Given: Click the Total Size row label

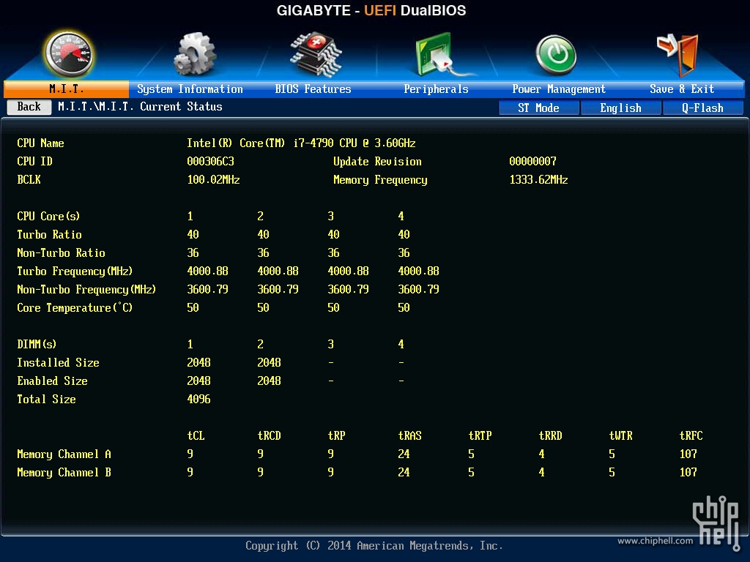Looking at the screenshot, I should pos(46,399).
